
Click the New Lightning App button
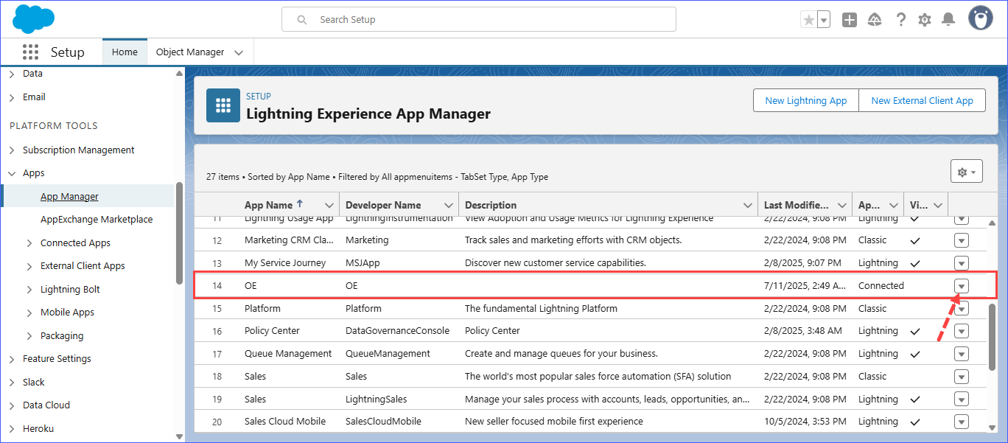805,101
